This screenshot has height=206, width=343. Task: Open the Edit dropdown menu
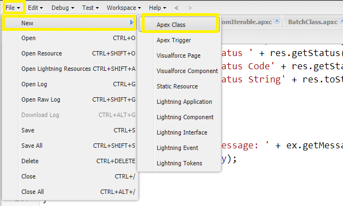tap(35, 8)
